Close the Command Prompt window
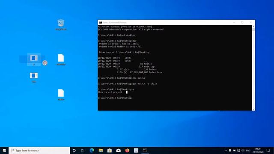Image resolution: width=274 pixels, height=154 pixels. pyautogui.click(x=250, y=22)
